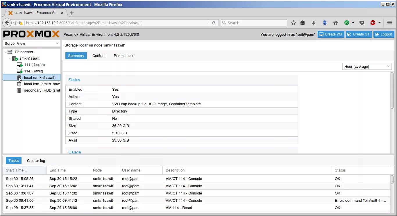Viewport: 397px width, 216px height.
Task: Click the WhatsApp extension icon
Action: 347,23
